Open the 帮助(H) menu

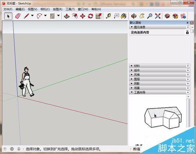point(96,9)
